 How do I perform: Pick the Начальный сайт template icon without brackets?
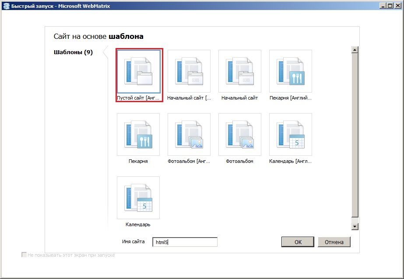(x=240, y=72)
